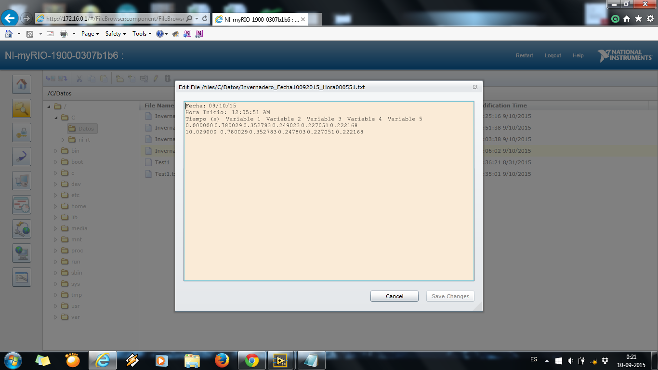The width and height of the screenshot is (658, 370).
Task: Expand the bin folder in tree
Action: 56,151
